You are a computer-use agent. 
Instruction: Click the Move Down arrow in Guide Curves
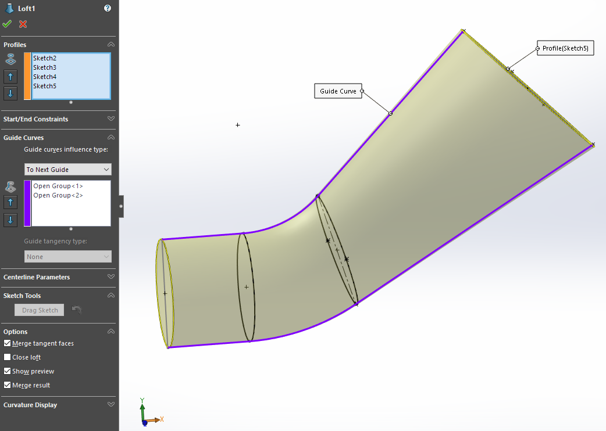point(10,220)
